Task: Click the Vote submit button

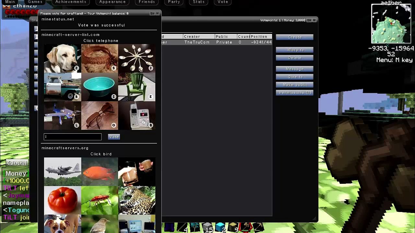Action: point(114,137)
